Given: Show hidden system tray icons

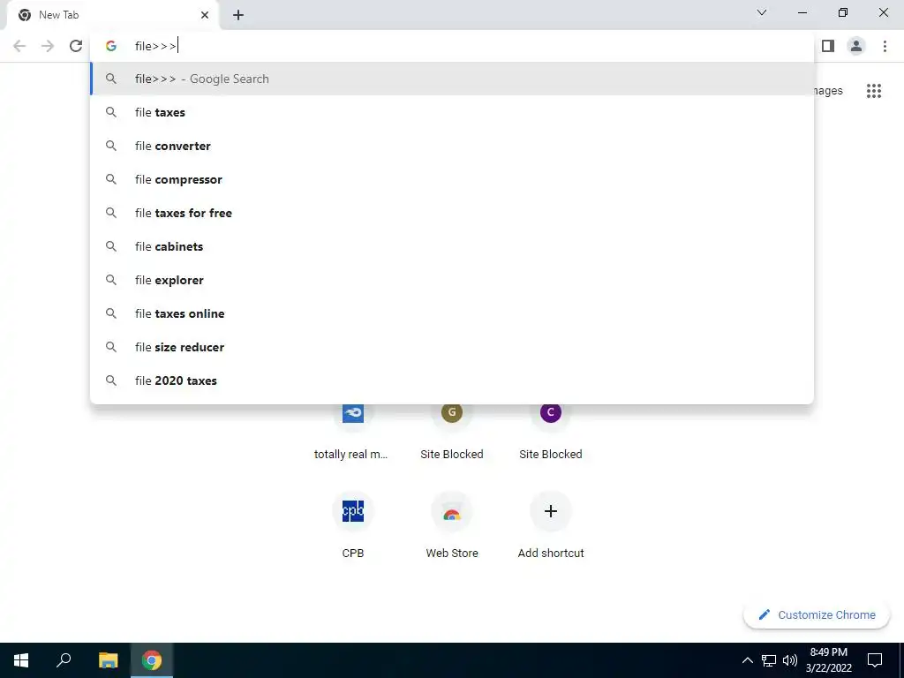Looking at the screenshot, I should (747, 660).
